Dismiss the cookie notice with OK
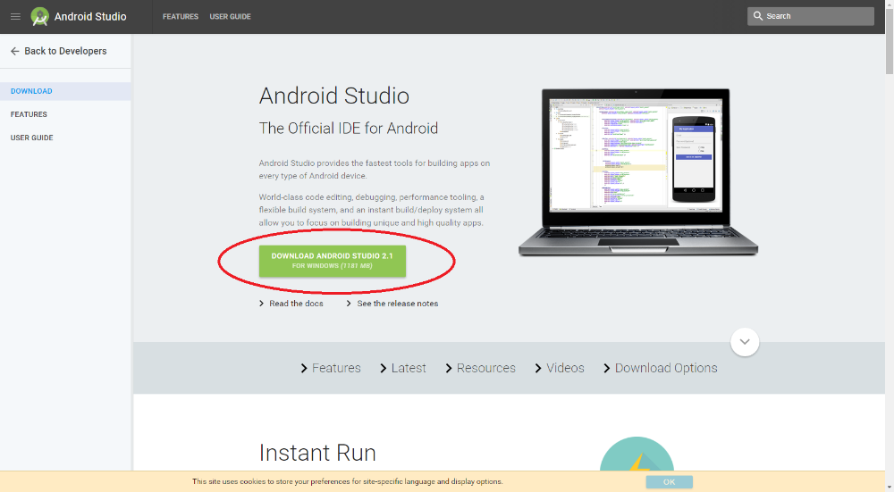Viewport: 894px width, 492px height. click(670, 482)
